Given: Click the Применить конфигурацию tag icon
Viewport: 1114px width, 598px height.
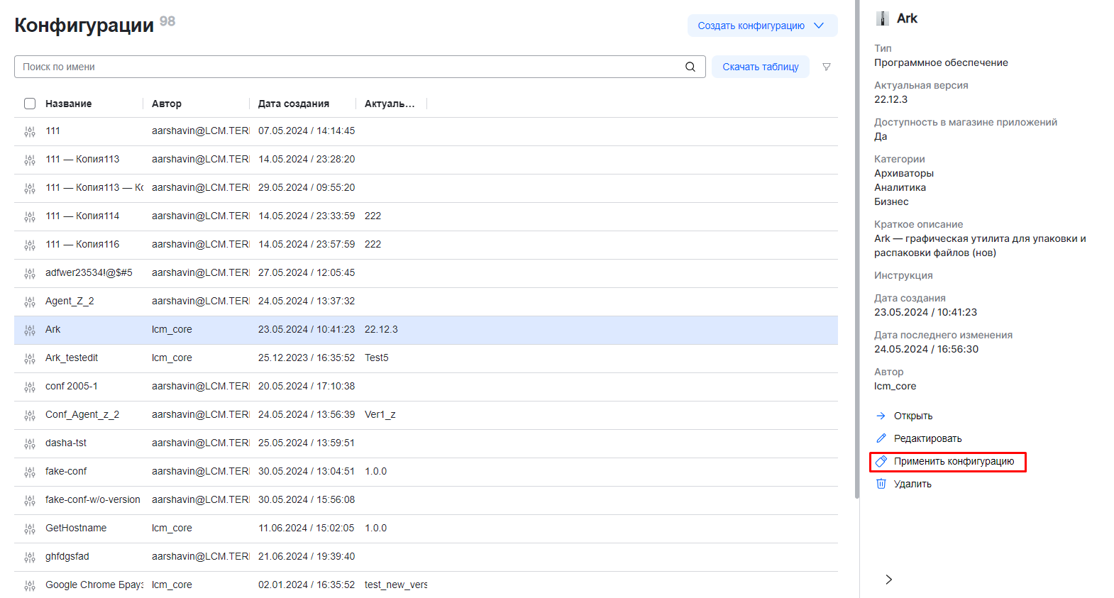Looking at the screenshot, I should coord(881,461).
